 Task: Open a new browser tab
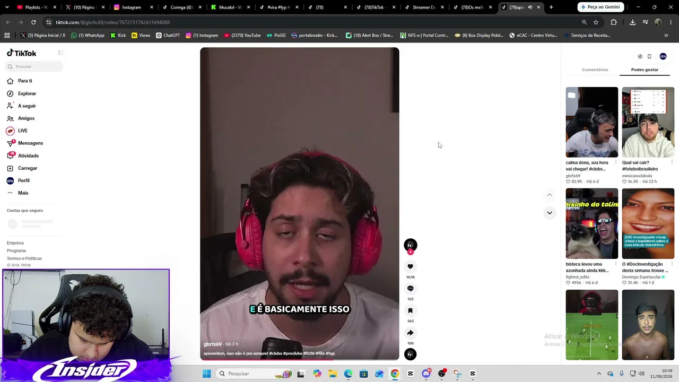click(551, 7)
